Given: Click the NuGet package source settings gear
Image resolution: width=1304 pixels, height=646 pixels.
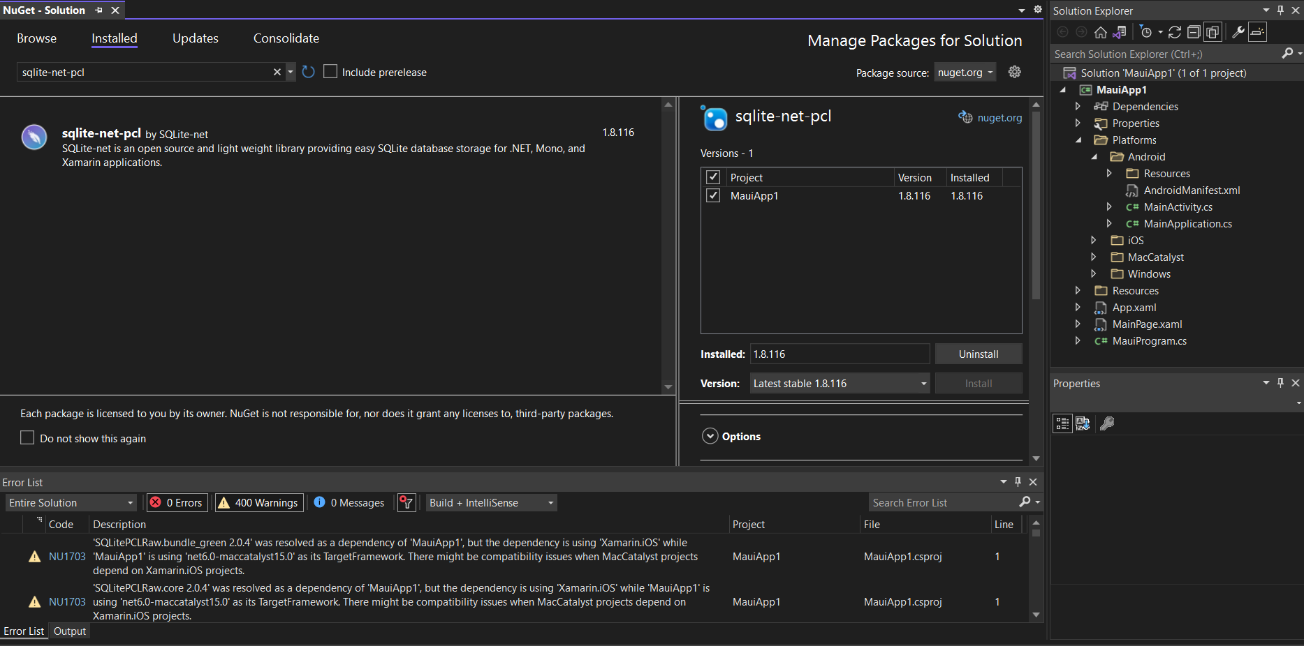Looking at the screenshot, I should pyautogui.click(x=1015, y=72).
